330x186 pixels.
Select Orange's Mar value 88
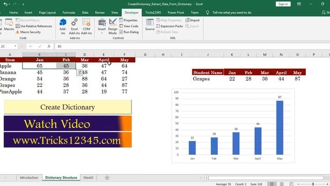(85, 79)
